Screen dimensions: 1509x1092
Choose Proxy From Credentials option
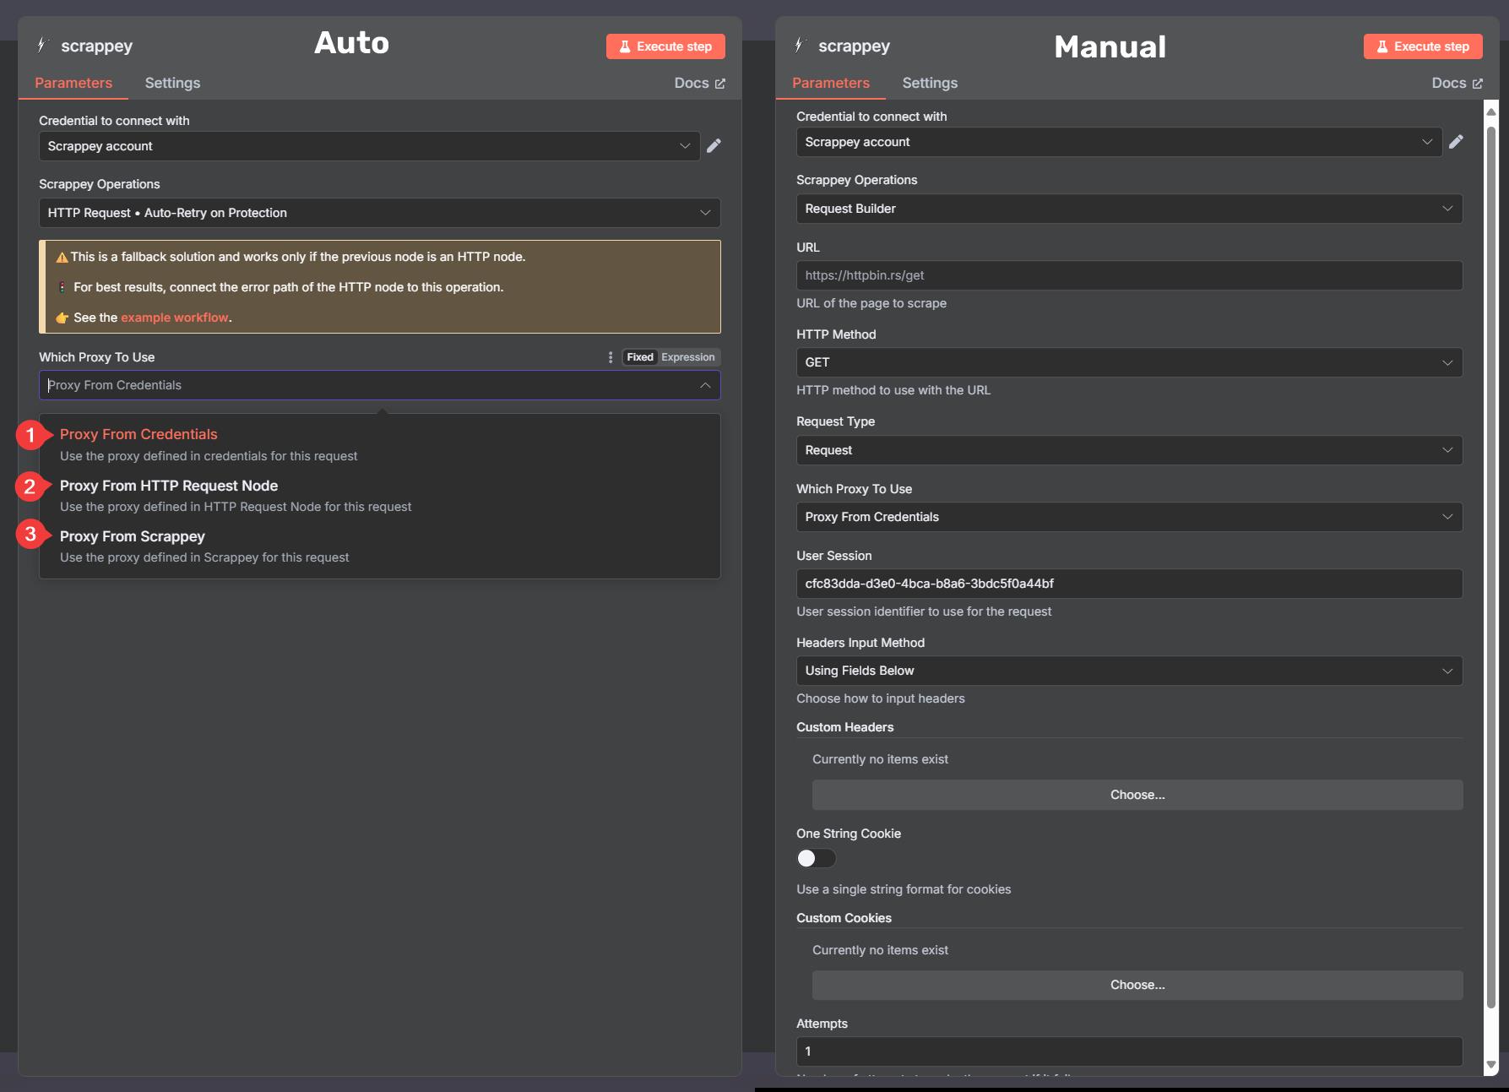[380, 444]
